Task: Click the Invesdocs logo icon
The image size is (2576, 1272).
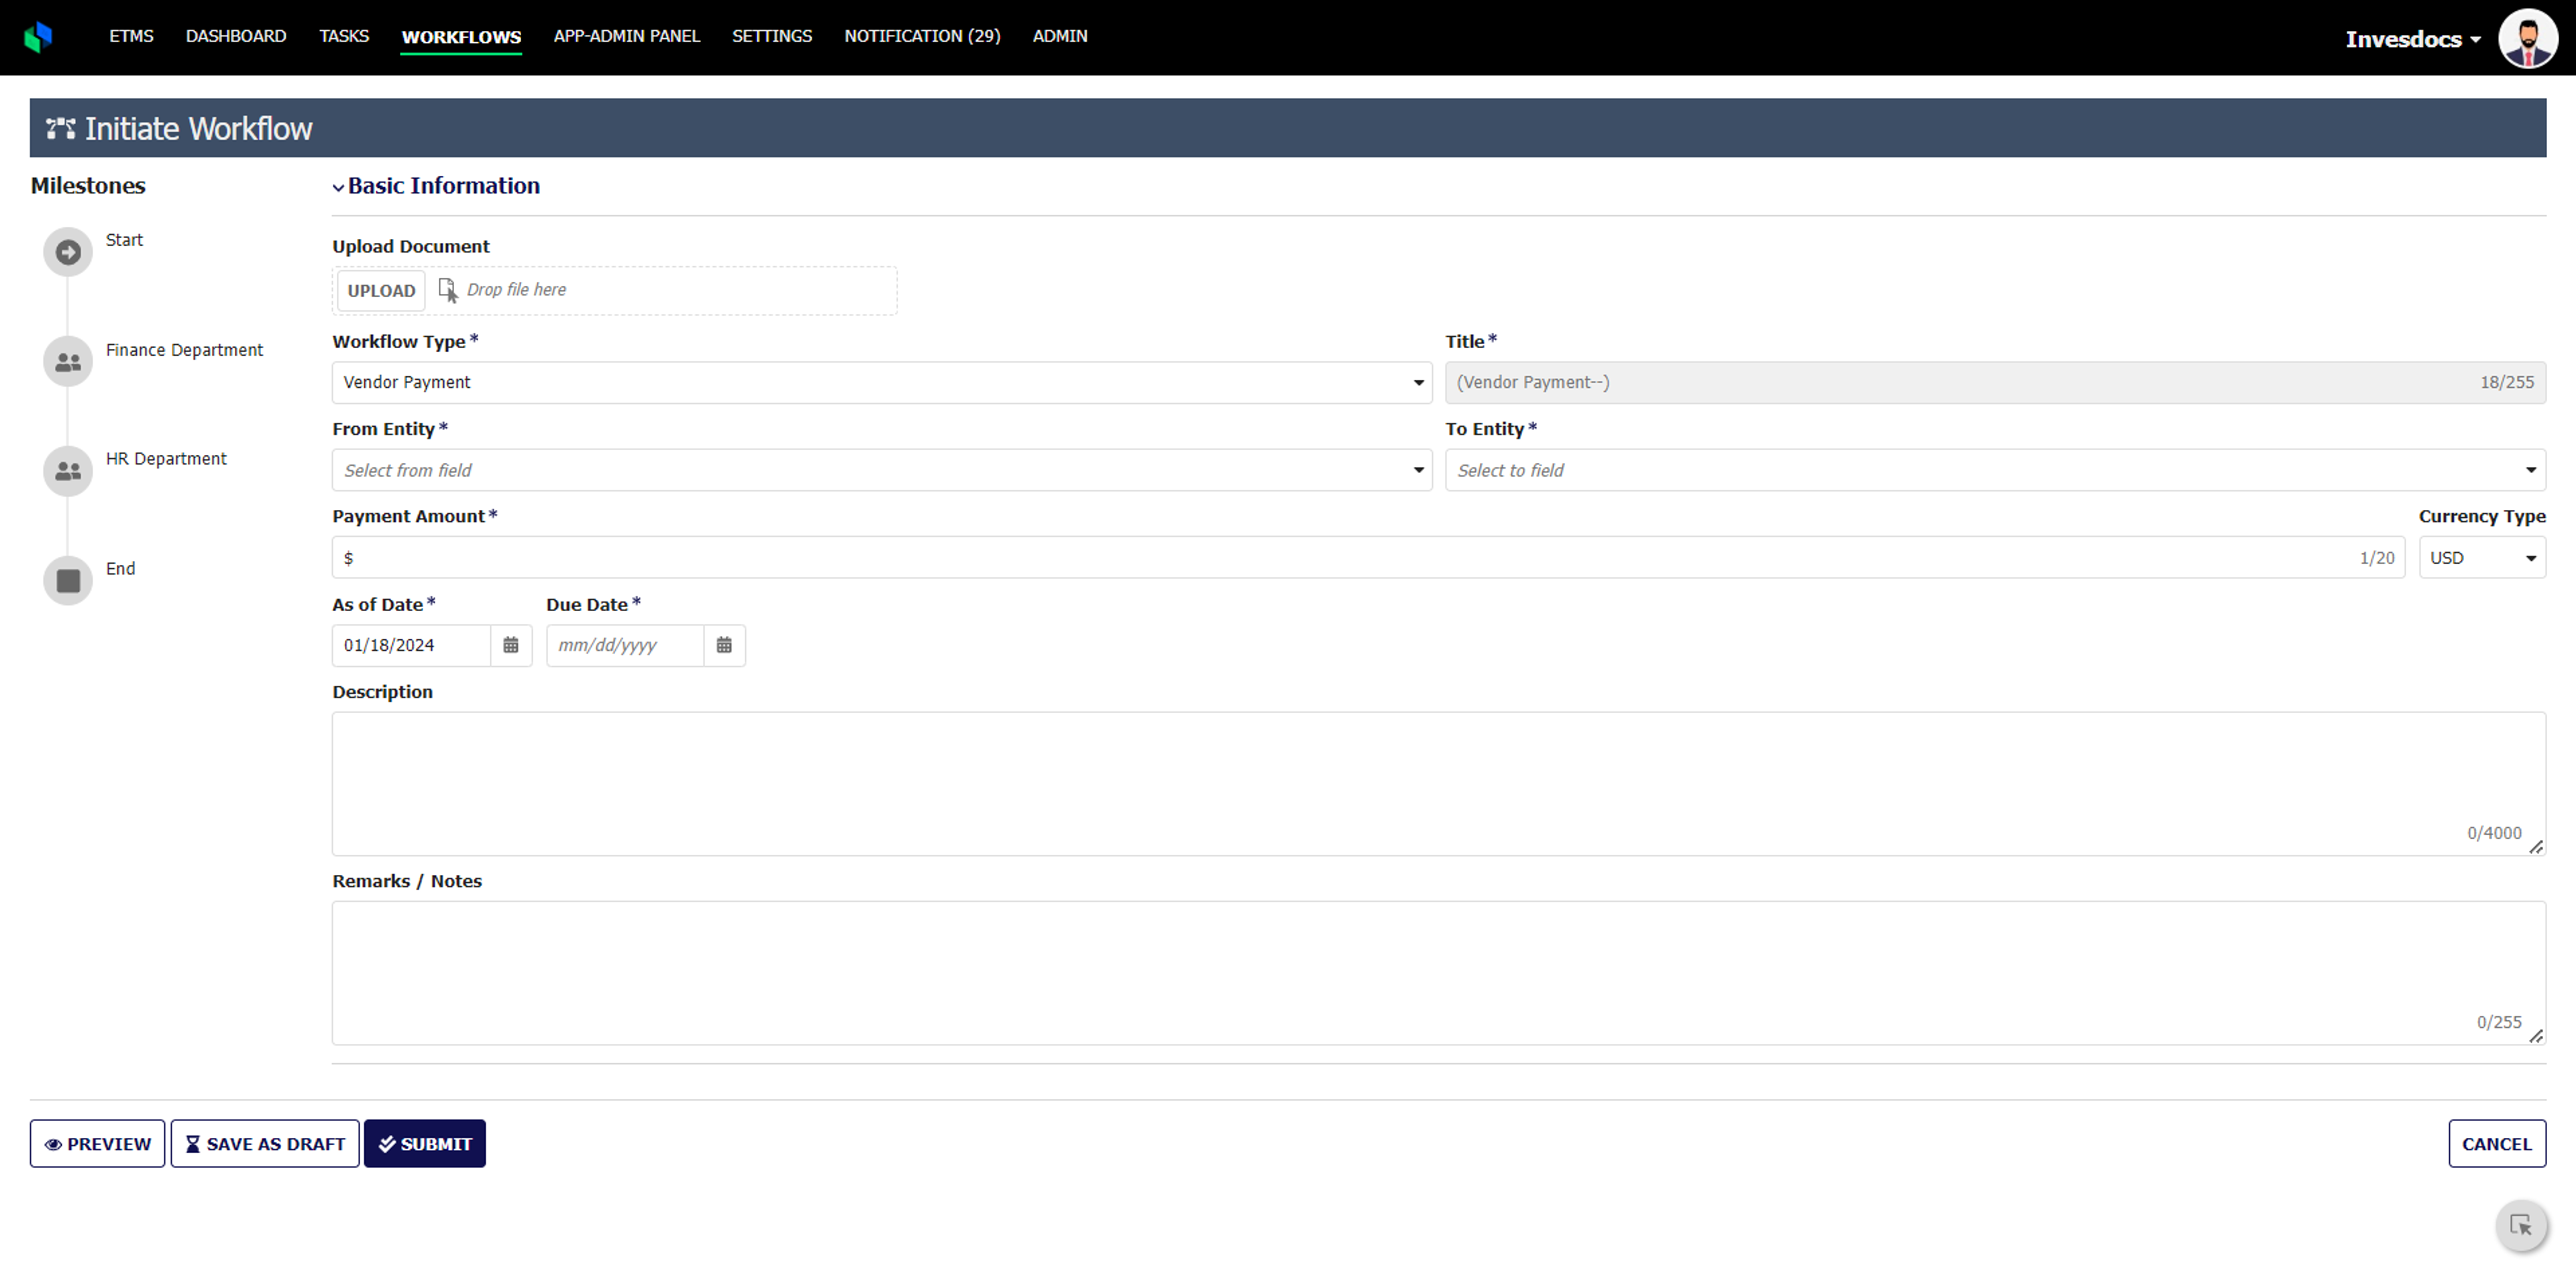Action: (x=37, y=37)
